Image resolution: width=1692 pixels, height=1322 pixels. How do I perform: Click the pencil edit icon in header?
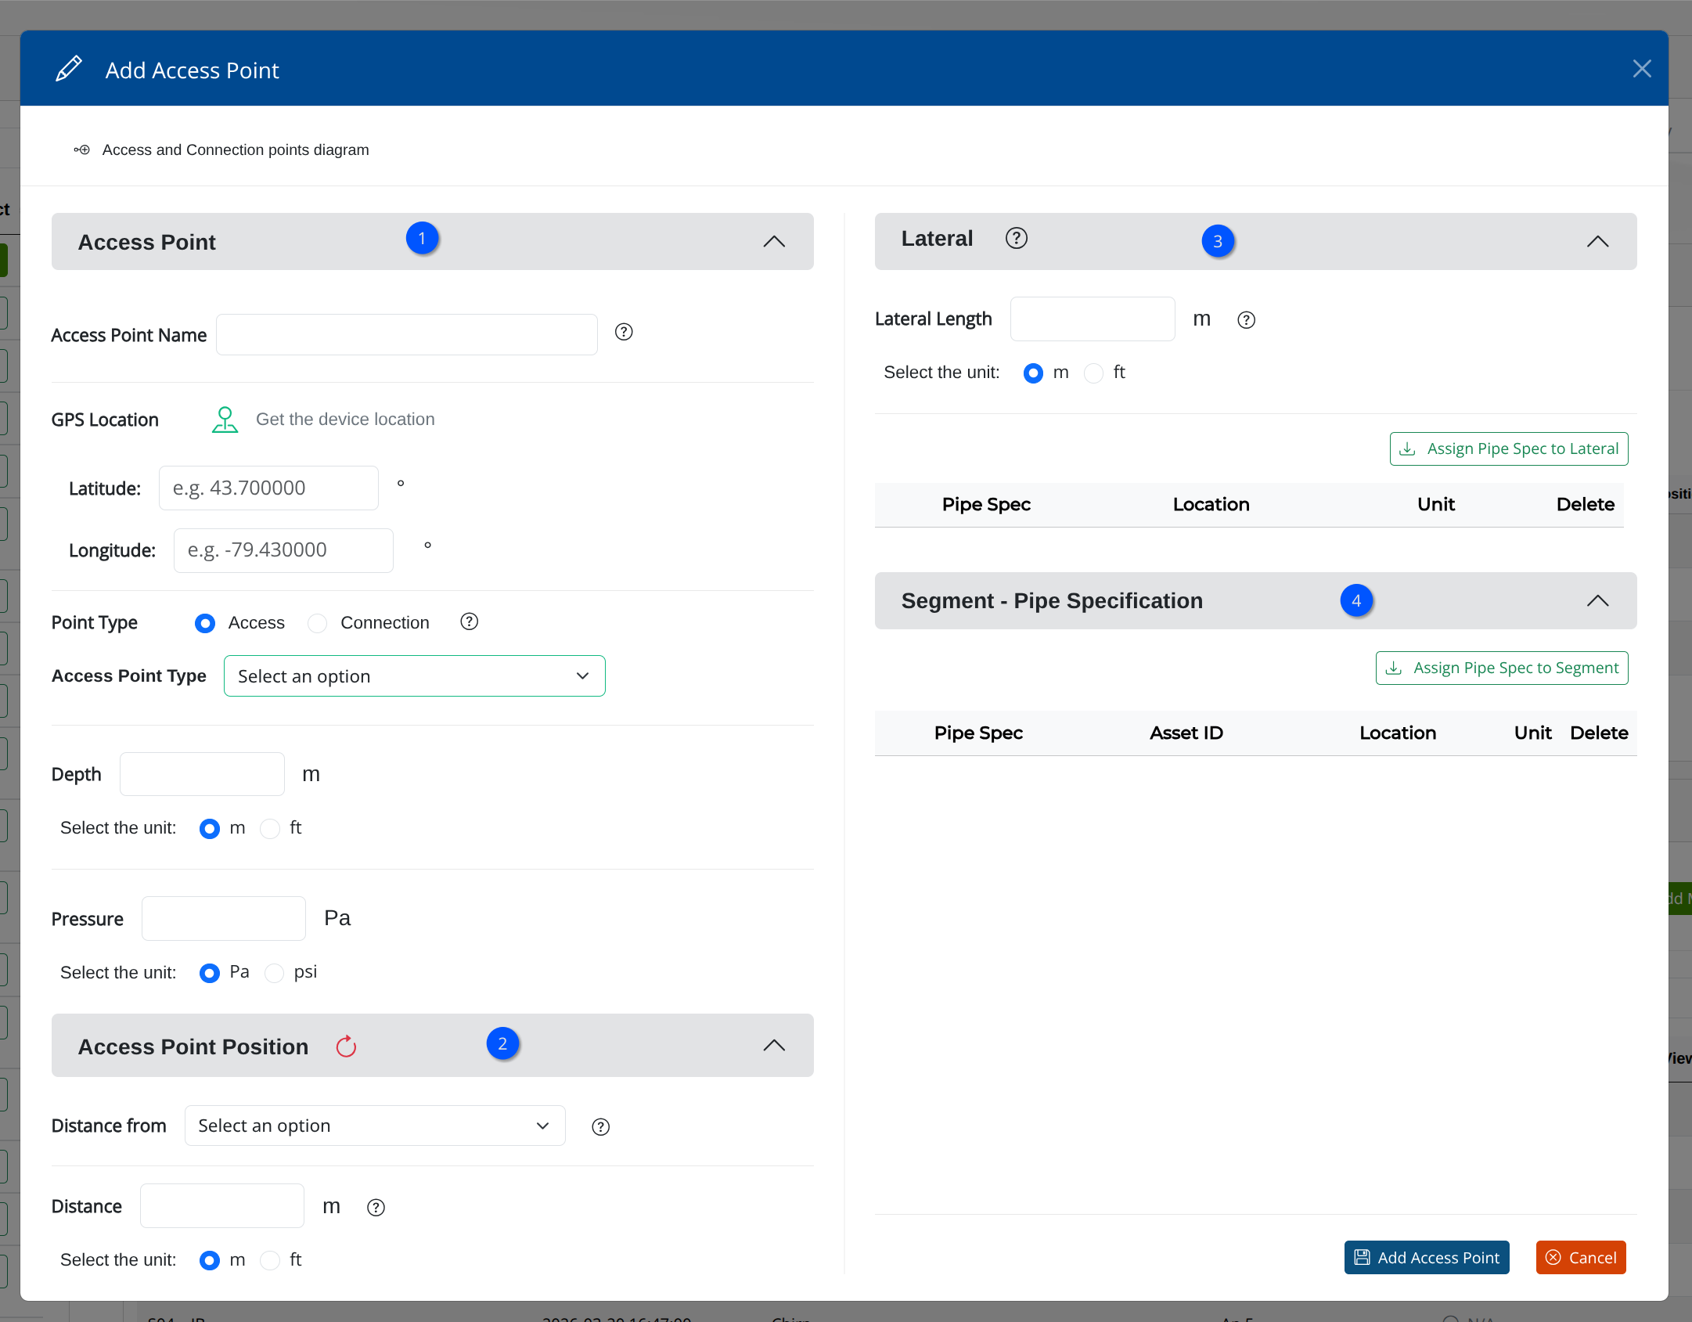[69, 69]
